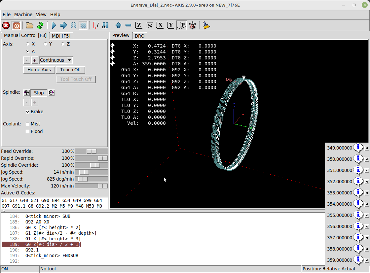The width and height of the screenshot is (370, 273).
Task: Select the Z axis radio button
Action: tap(63, 44)
